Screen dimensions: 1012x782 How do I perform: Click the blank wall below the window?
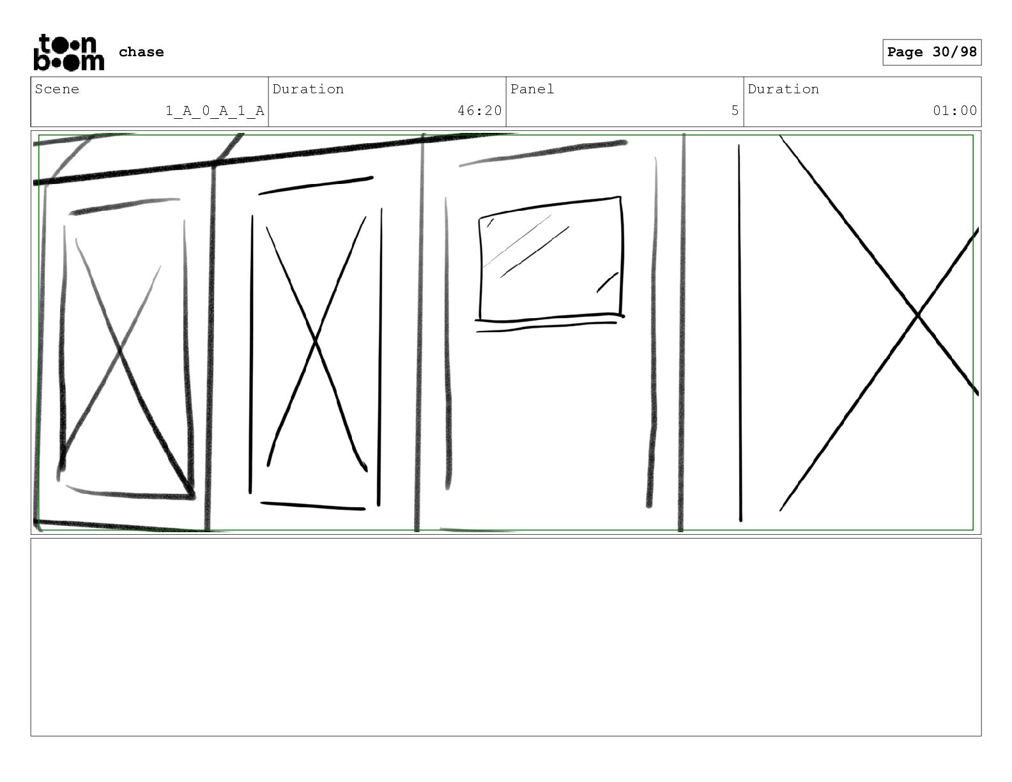[x=549, y=422]
